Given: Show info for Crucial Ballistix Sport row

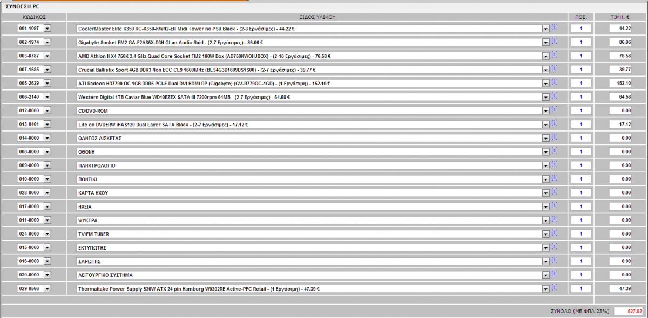Looking at the screenshot, I should coord(554,68).
